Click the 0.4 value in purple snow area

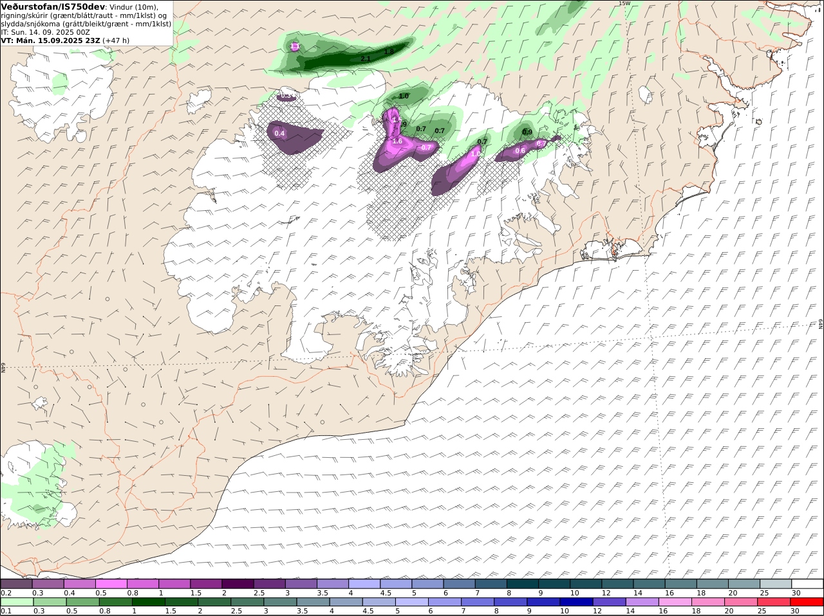[x=279, y=134]
